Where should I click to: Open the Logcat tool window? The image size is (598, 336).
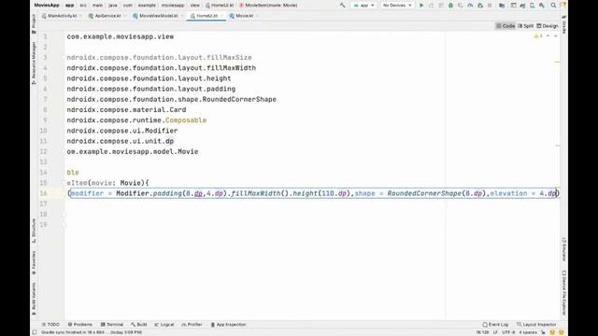pos(164,325)
